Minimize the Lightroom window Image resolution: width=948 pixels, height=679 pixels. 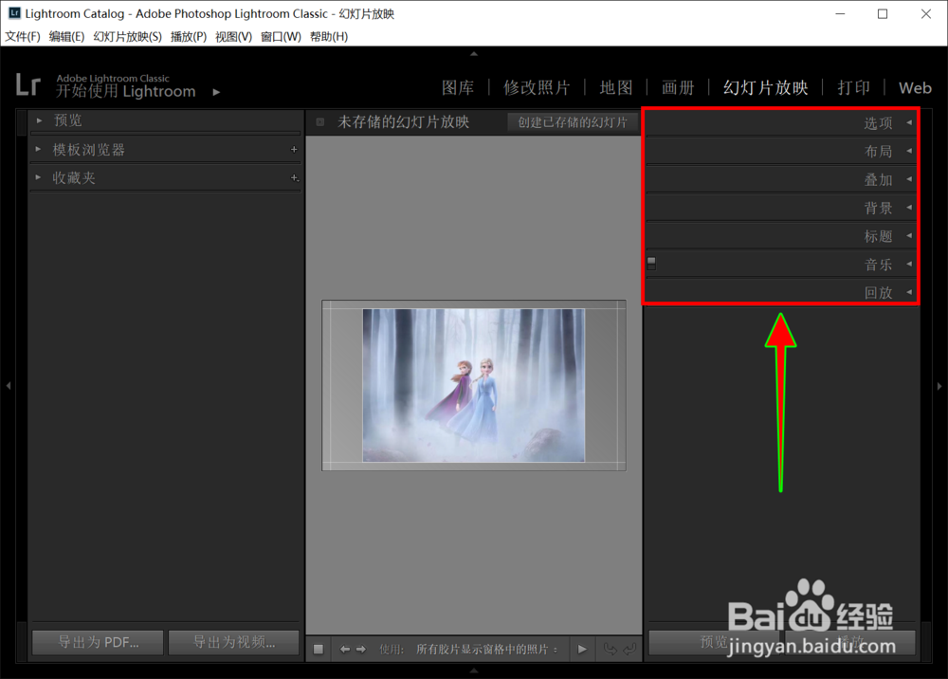[x=840, y=13]
